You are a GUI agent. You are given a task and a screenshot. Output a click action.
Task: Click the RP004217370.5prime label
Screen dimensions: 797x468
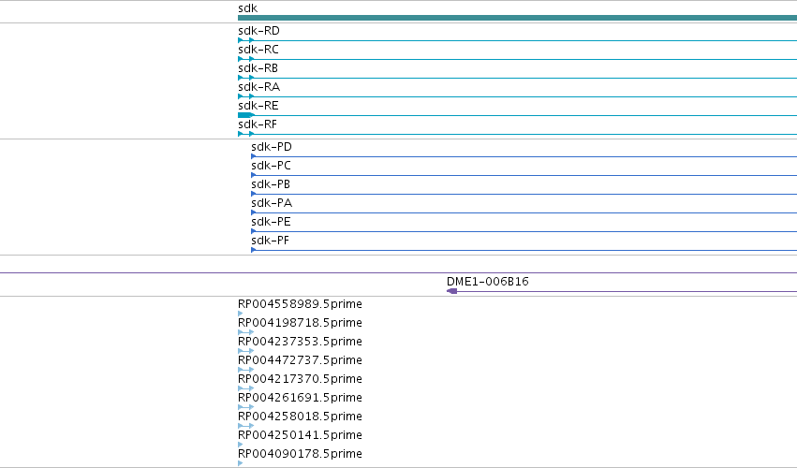pyautogui.click(x=300, y=379)
